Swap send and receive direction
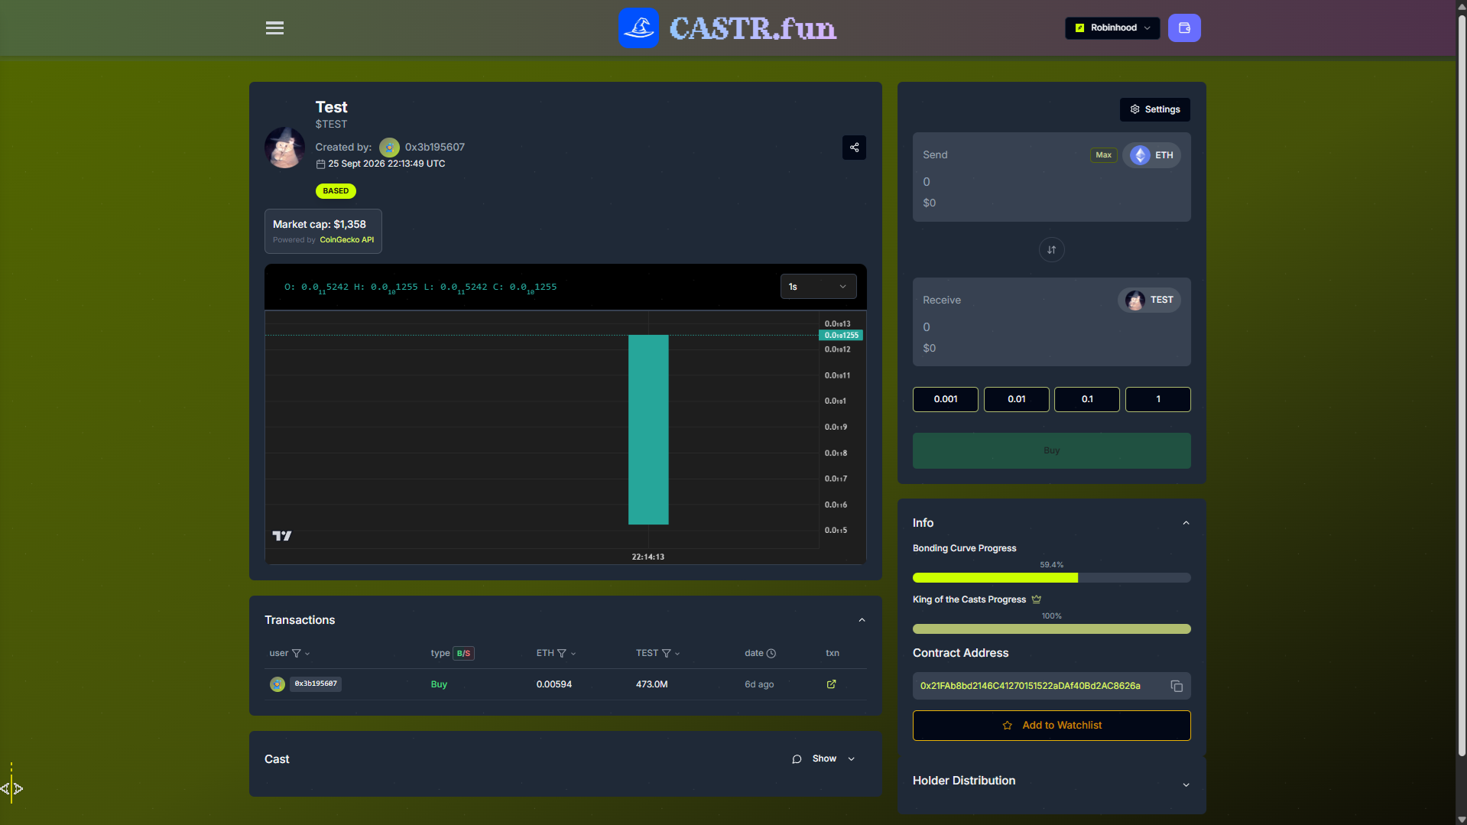The image size is (1467, 825). [x=1052, y=250]
